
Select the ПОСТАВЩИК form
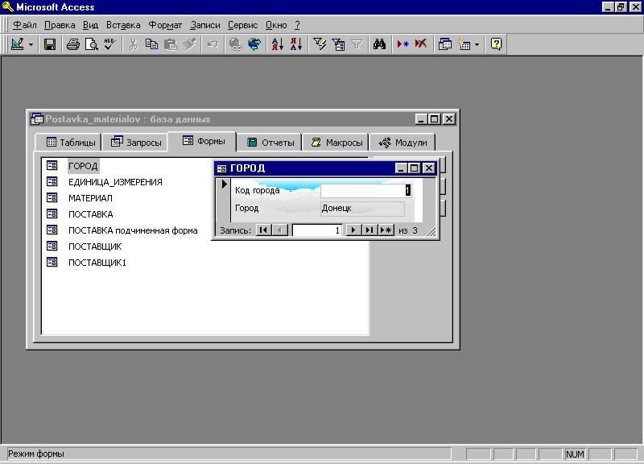(x=95, y=246)
